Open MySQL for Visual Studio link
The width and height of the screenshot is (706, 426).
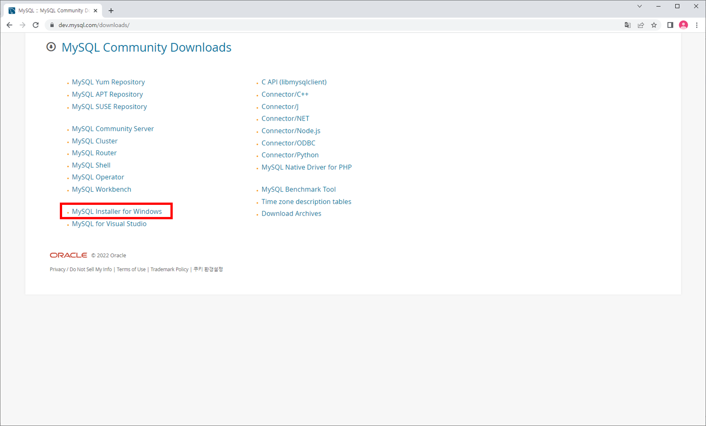109,224
